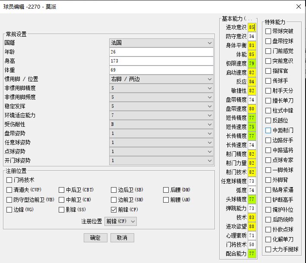306x263 pixels.
Task: Select the yellow 进攻意识 value box
Action: 252,27
